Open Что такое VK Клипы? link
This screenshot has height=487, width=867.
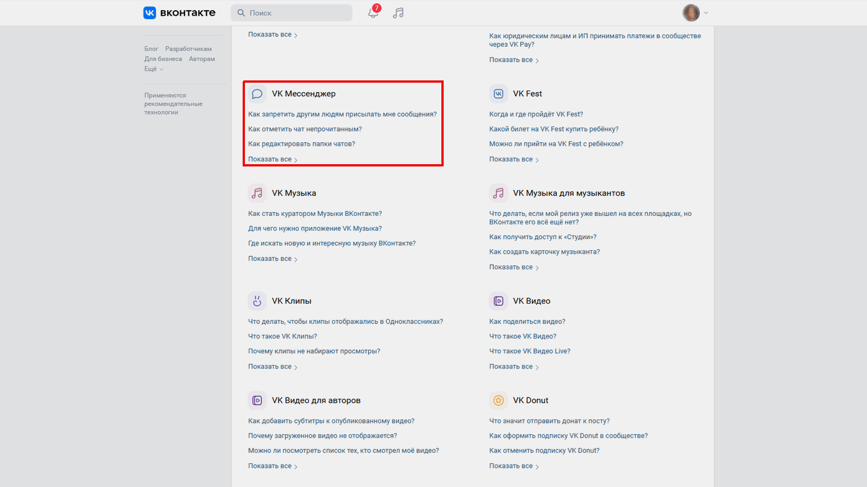click(x=283, y=336)
